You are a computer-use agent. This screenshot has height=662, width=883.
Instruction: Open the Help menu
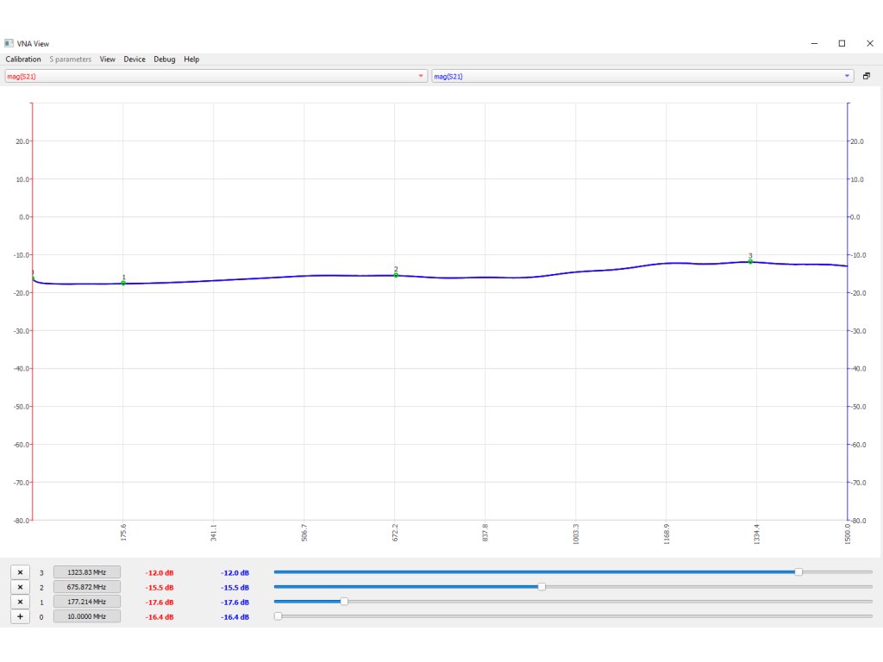191,59
